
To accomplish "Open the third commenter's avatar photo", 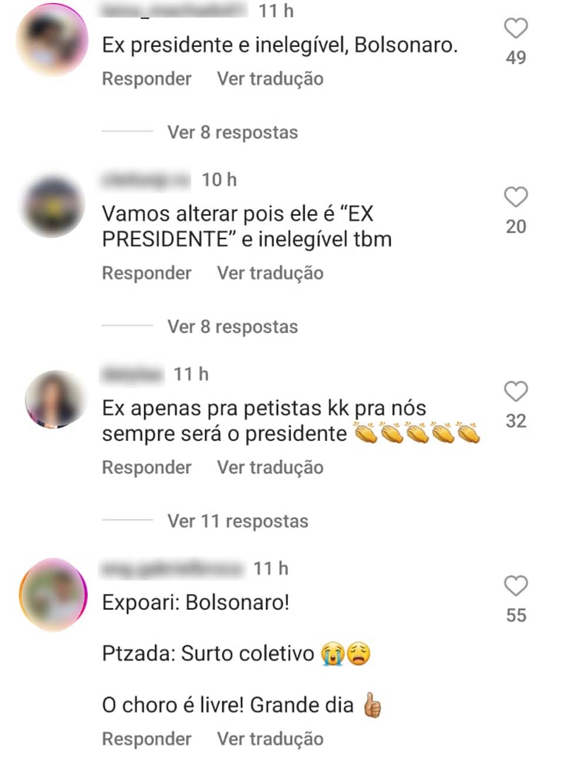I will [x=56, y=399].
